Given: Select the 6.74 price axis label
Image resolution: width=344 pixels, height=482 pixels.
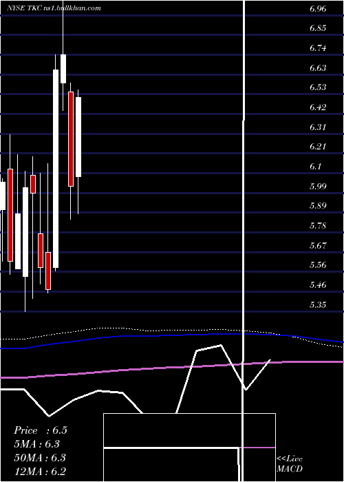Looking at the screenshot, I should tap(318, 48).
